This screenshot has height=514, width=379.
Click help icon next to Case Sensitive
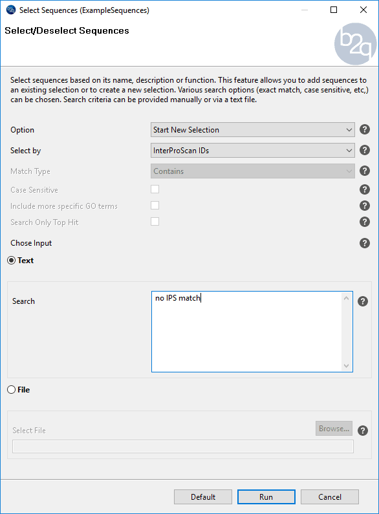(365, 189)
